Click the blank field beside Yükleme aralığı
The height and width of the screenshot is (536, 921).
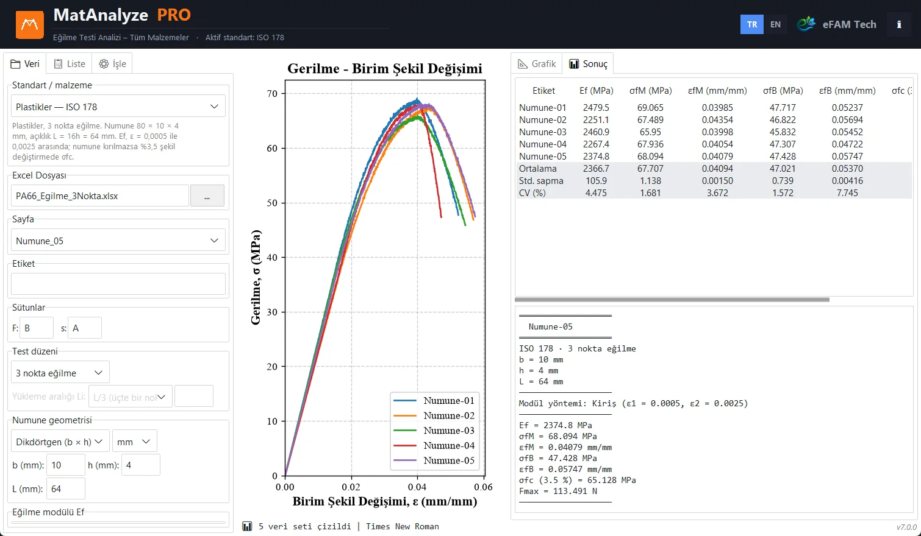pos(194,396)
